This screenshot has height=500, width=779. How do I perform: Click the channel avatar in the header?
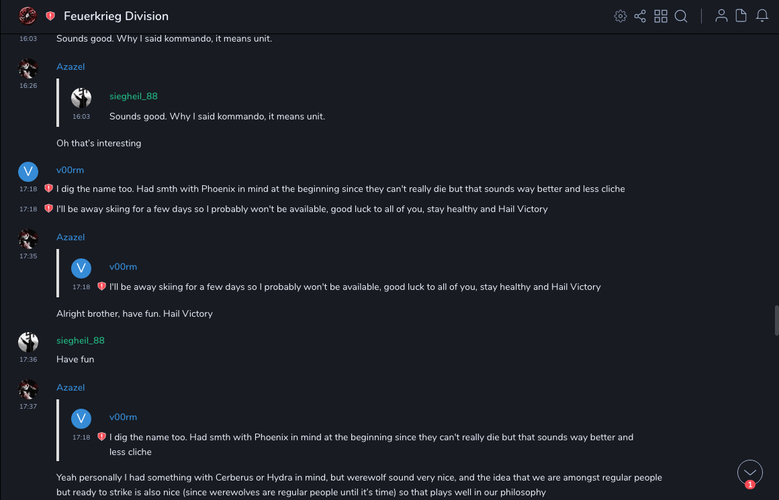(28, 16)
